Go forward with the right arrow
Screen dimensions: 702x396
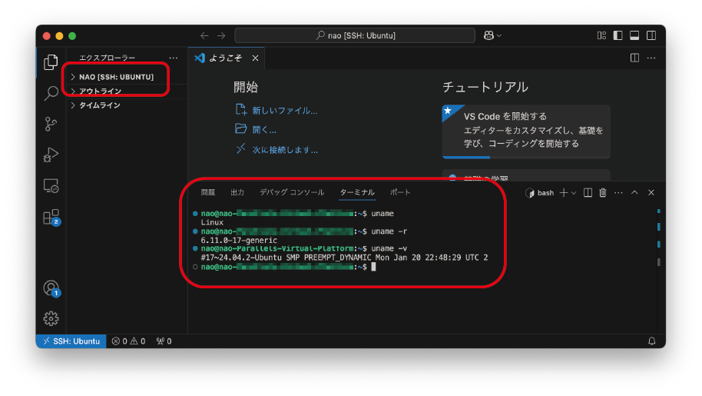(x=222, y=35)
